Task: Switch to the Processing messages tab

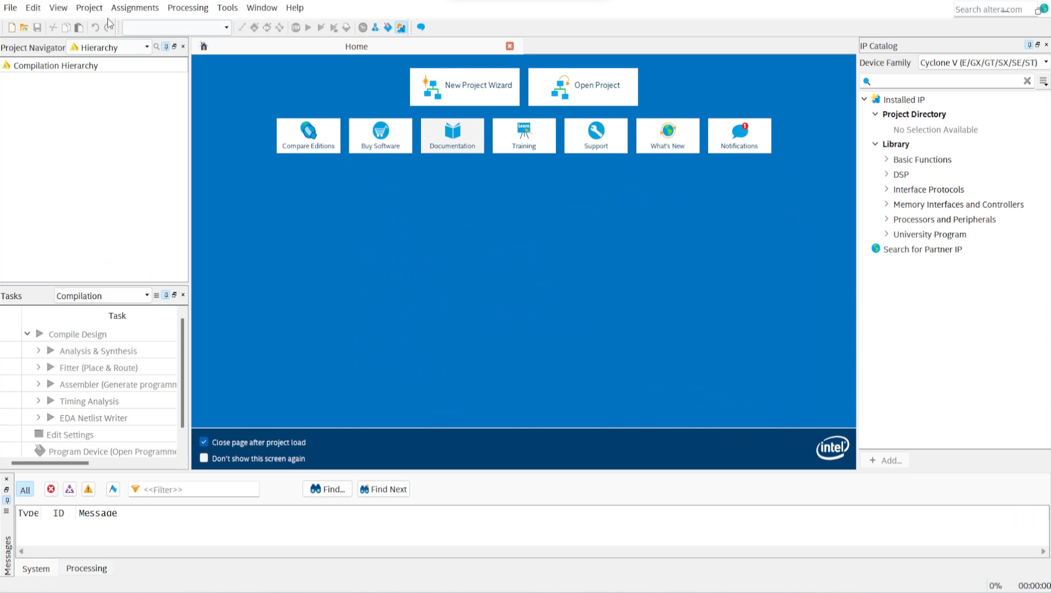Action: click(x=86, y=568)
